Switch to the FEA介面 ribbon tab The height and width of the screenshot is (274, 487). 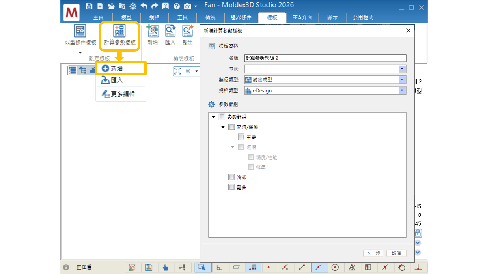[302, 17]
